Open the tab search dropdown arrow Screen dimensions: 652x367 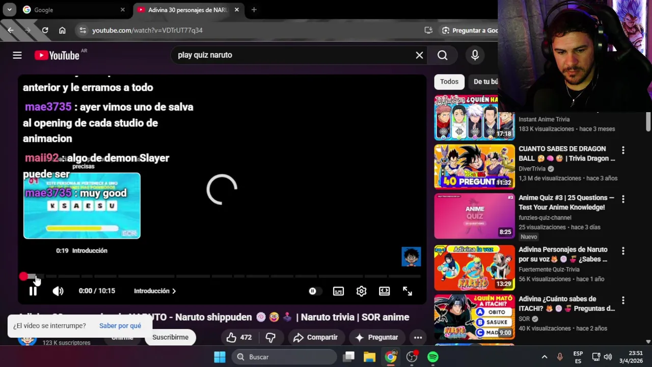tap(9, 10)
